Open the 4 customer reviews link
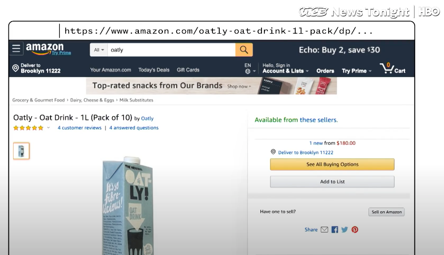444x255 pixels. coord(79,128)
